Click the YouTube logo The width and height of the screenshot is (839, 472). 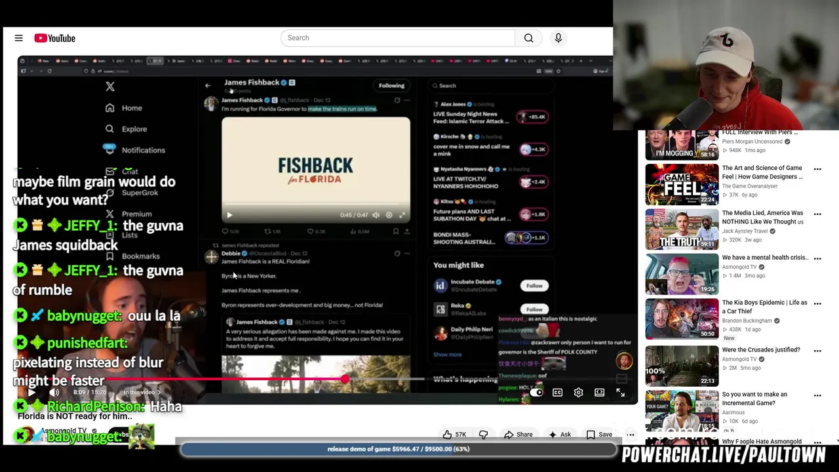click(x=55, y=38)
